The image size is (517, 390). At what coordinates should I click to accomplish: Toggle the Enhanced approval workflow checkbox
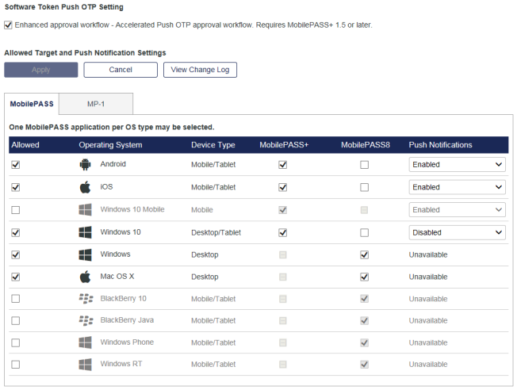point(8,25)
